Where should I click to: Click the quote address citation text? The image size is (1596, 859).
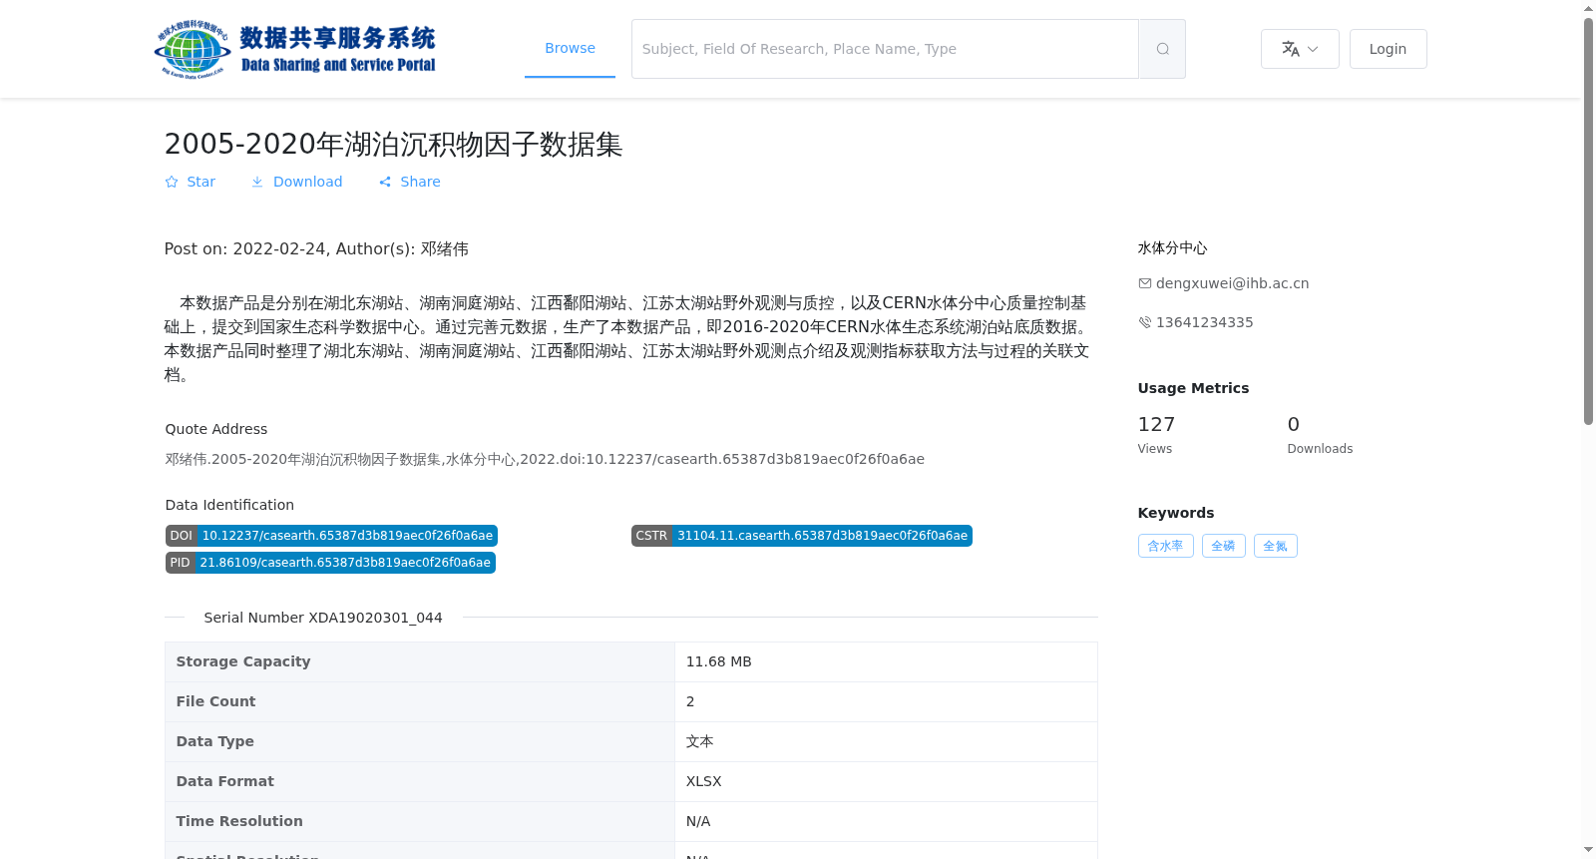coord(545,459)
